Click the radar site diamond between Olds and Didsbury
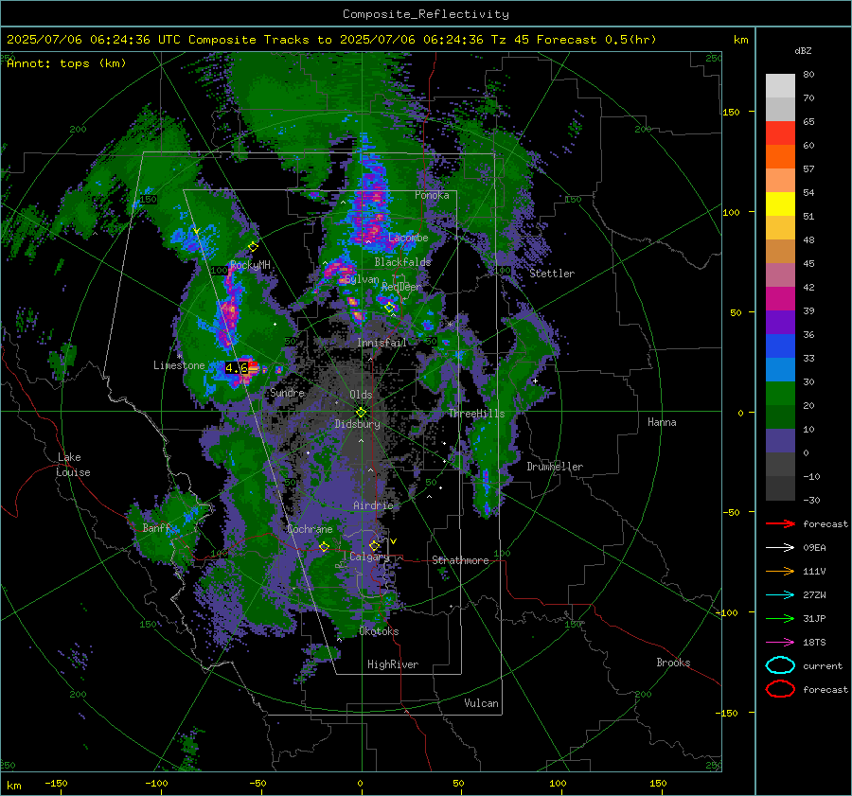The image size is (852, 796). click(x=361, y=412)
